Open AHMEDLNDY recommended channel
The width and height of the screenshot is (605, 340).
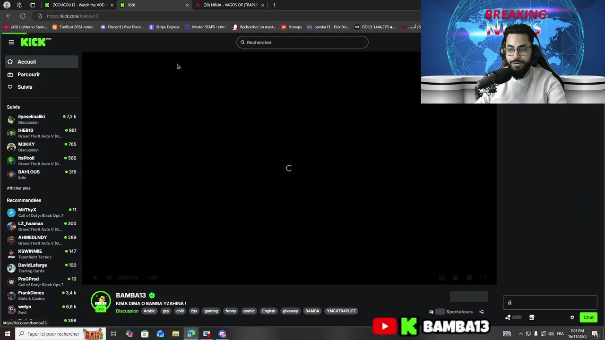tap(42, 240)
